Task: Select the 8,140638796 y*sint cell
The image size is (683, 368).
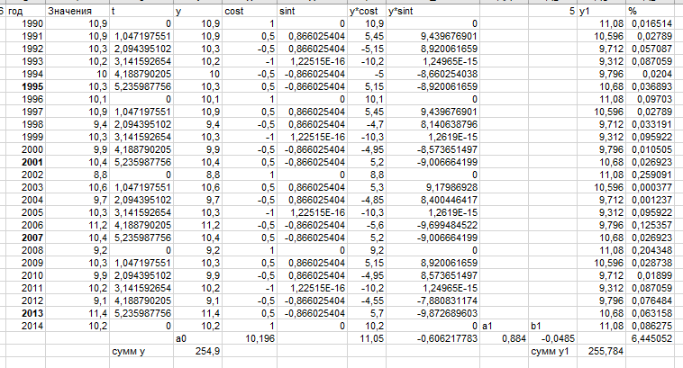Action: pos(433,124)
